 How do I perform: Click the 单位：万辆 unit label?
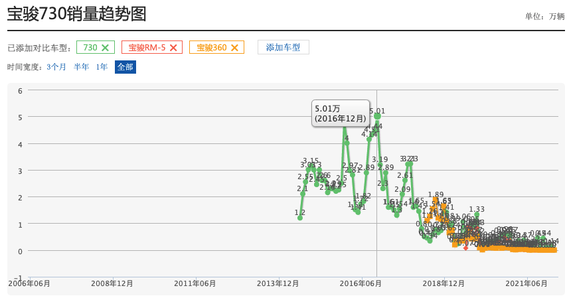(544, 17)
